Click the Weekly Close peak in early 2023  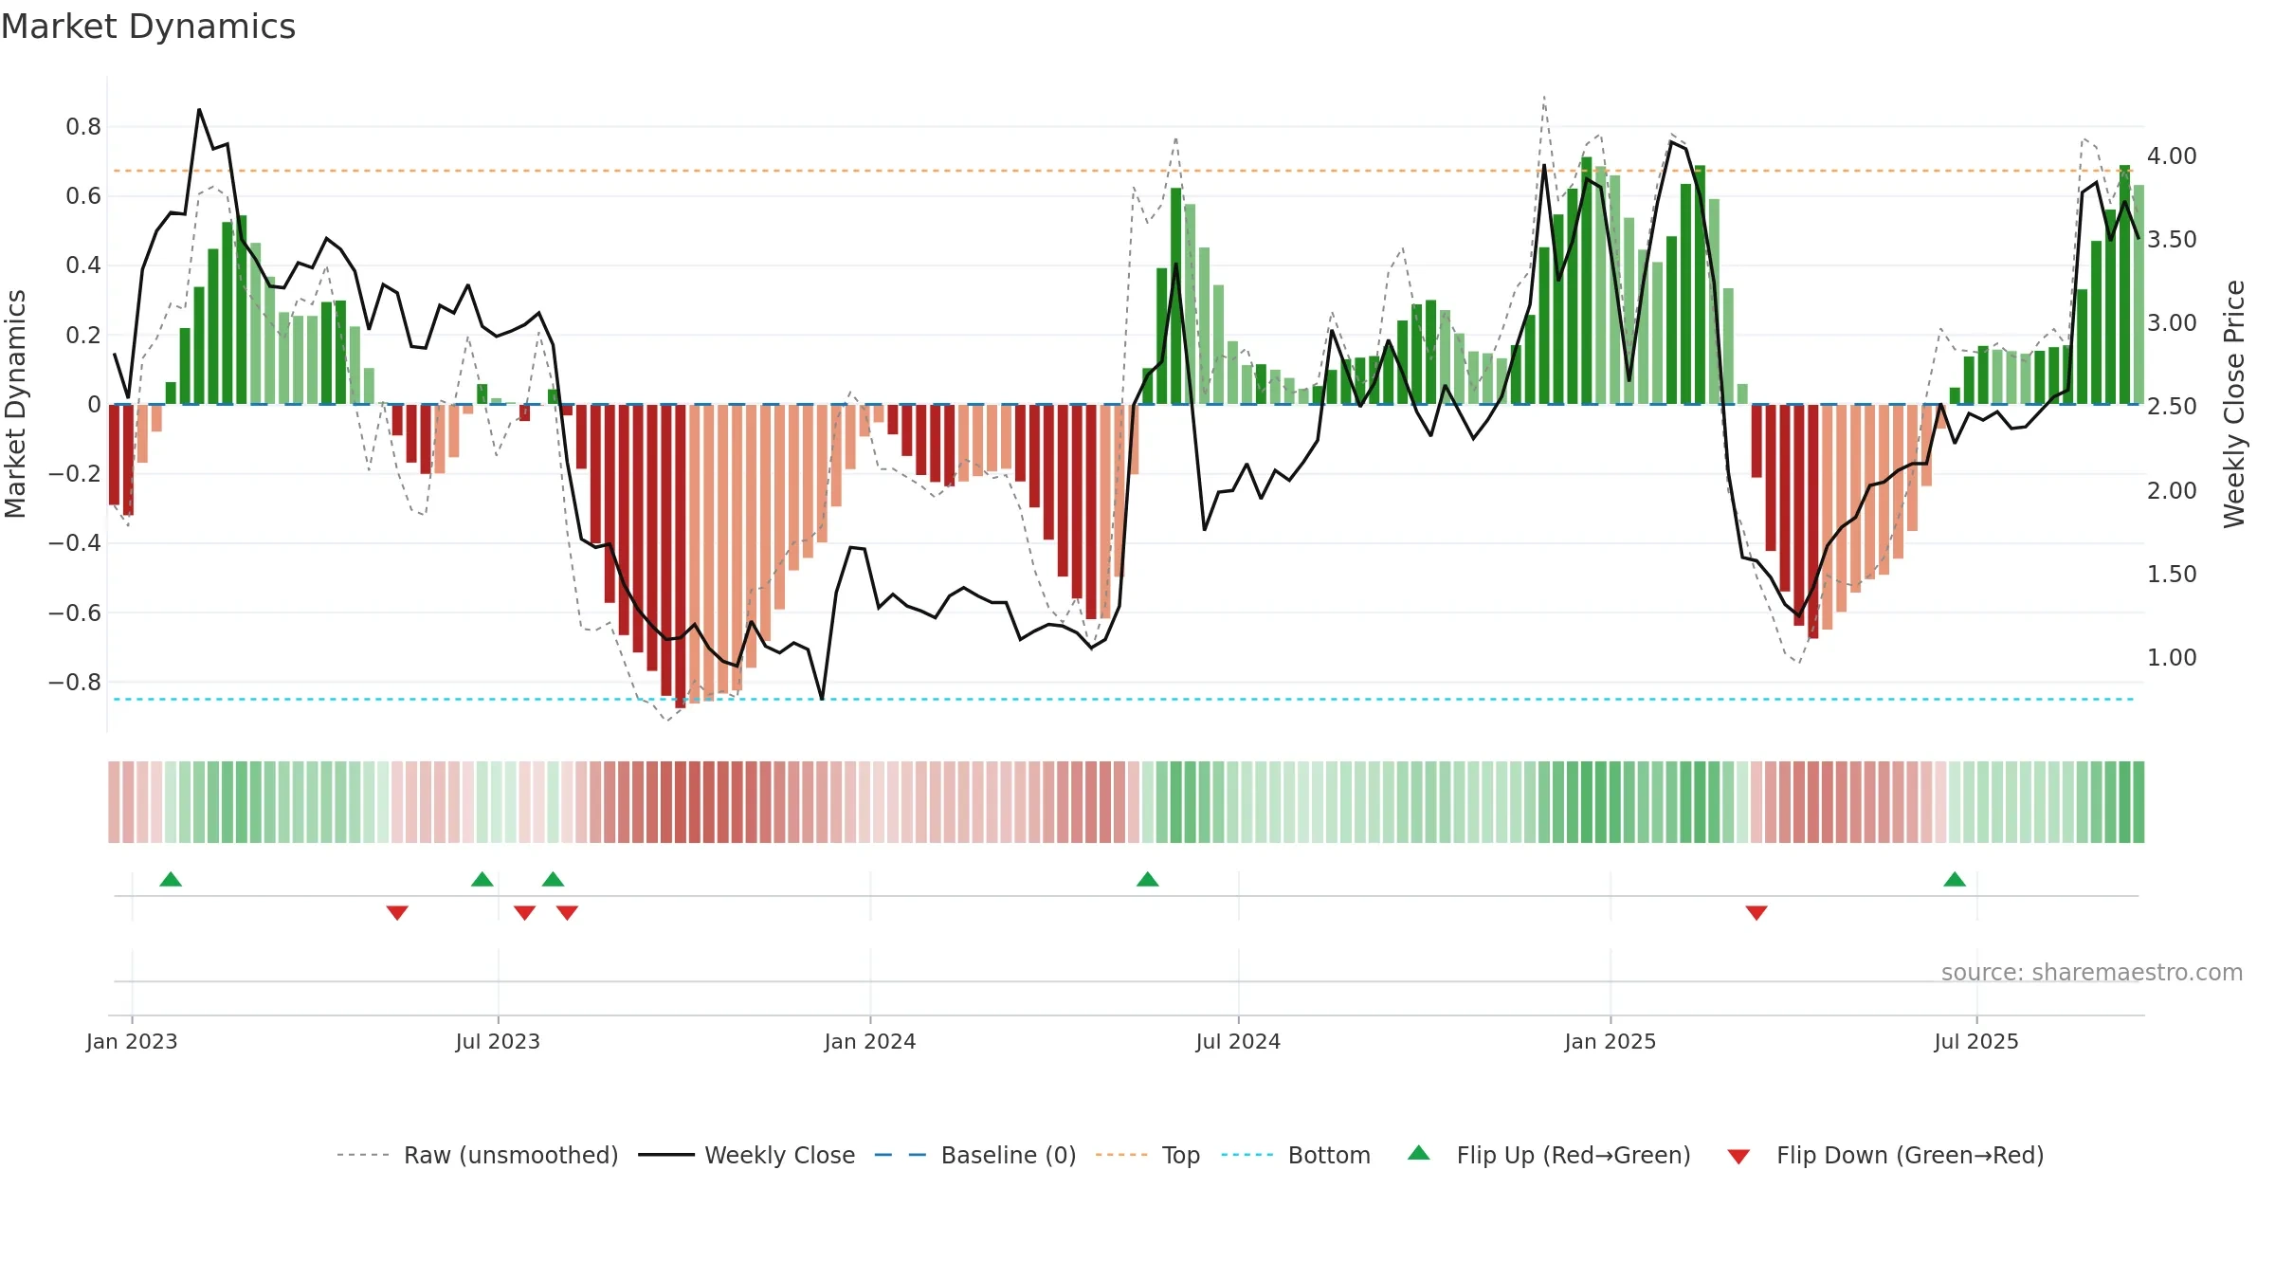[x=199, y=110]
